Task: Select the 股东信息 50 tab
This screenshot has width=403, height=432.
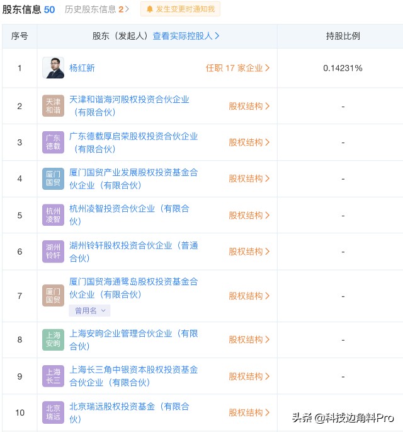Action: (28, 9)
